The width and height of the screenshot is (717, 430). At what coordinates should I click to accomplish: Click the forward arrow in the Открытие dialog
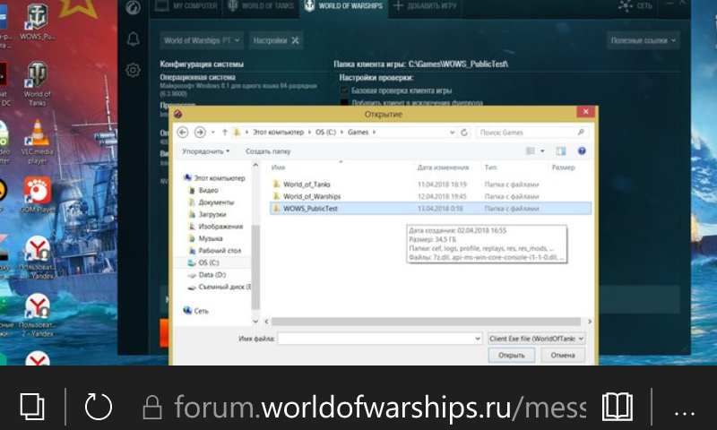pos(200,132)
